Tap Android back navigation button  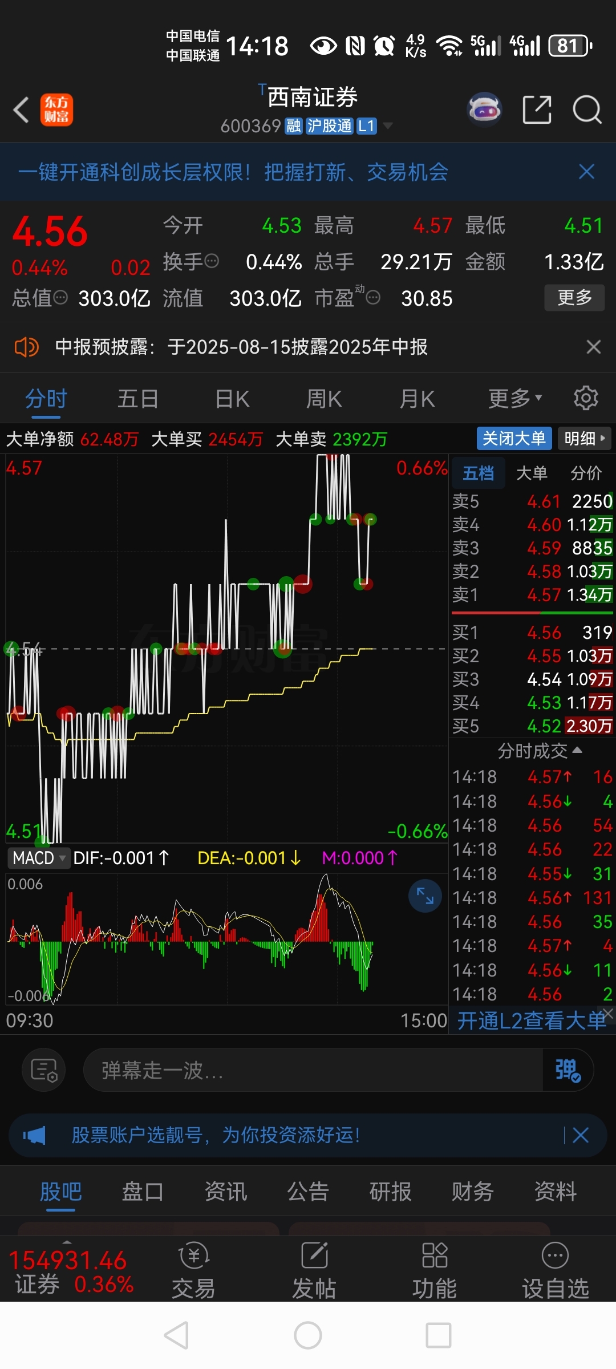177,1335
